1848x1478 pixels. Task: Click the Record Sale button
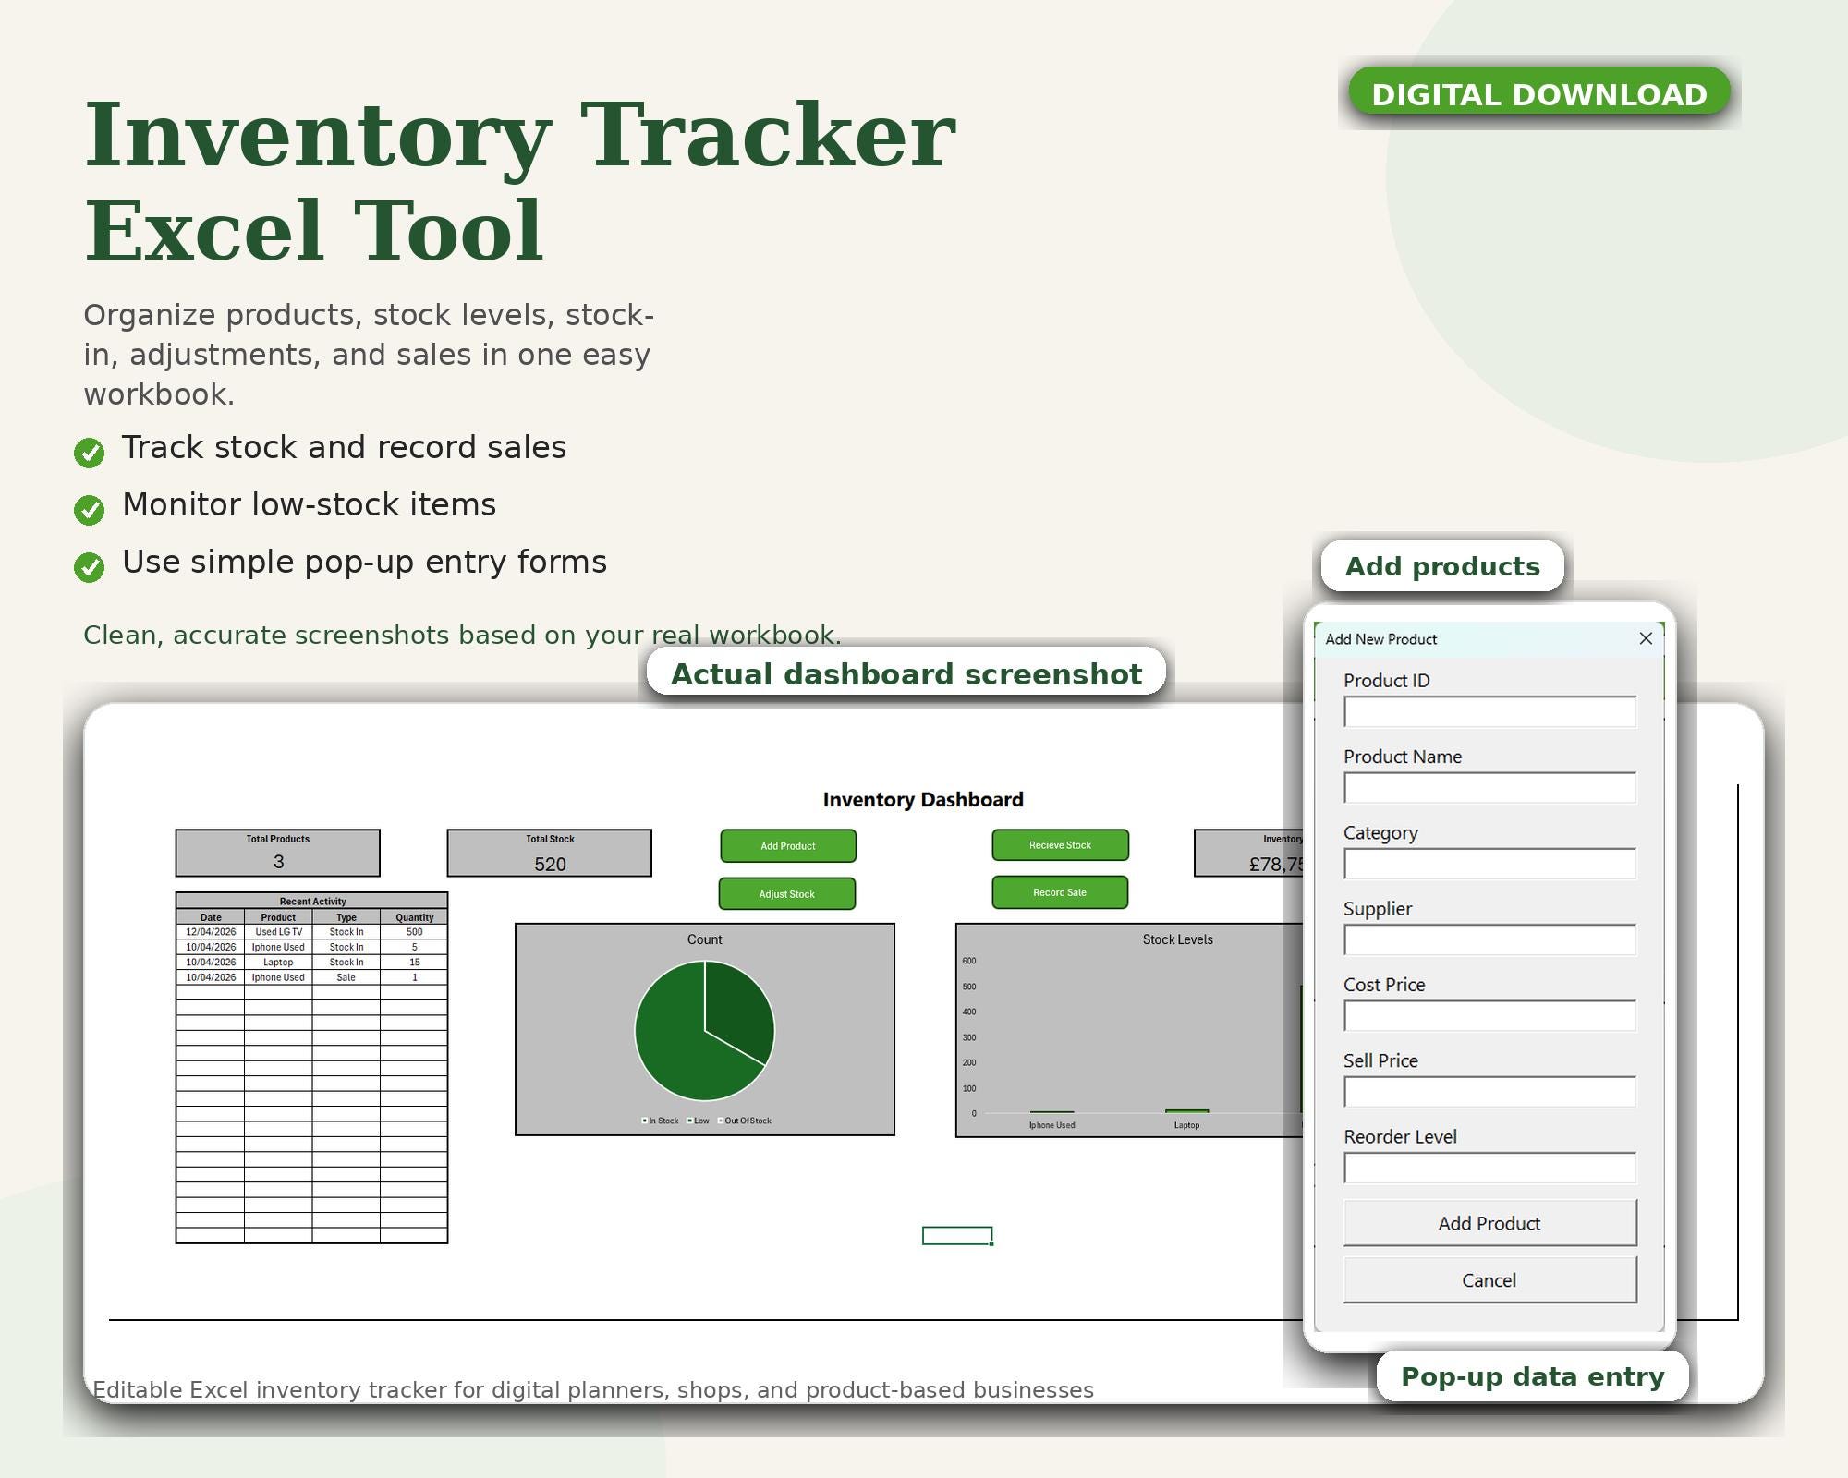pos(1060,892)
